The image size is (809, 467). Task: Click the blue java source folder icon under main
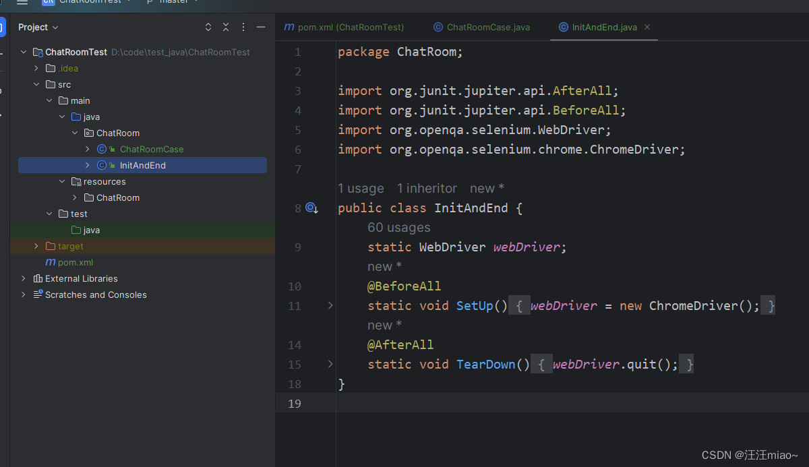[76, 117]
